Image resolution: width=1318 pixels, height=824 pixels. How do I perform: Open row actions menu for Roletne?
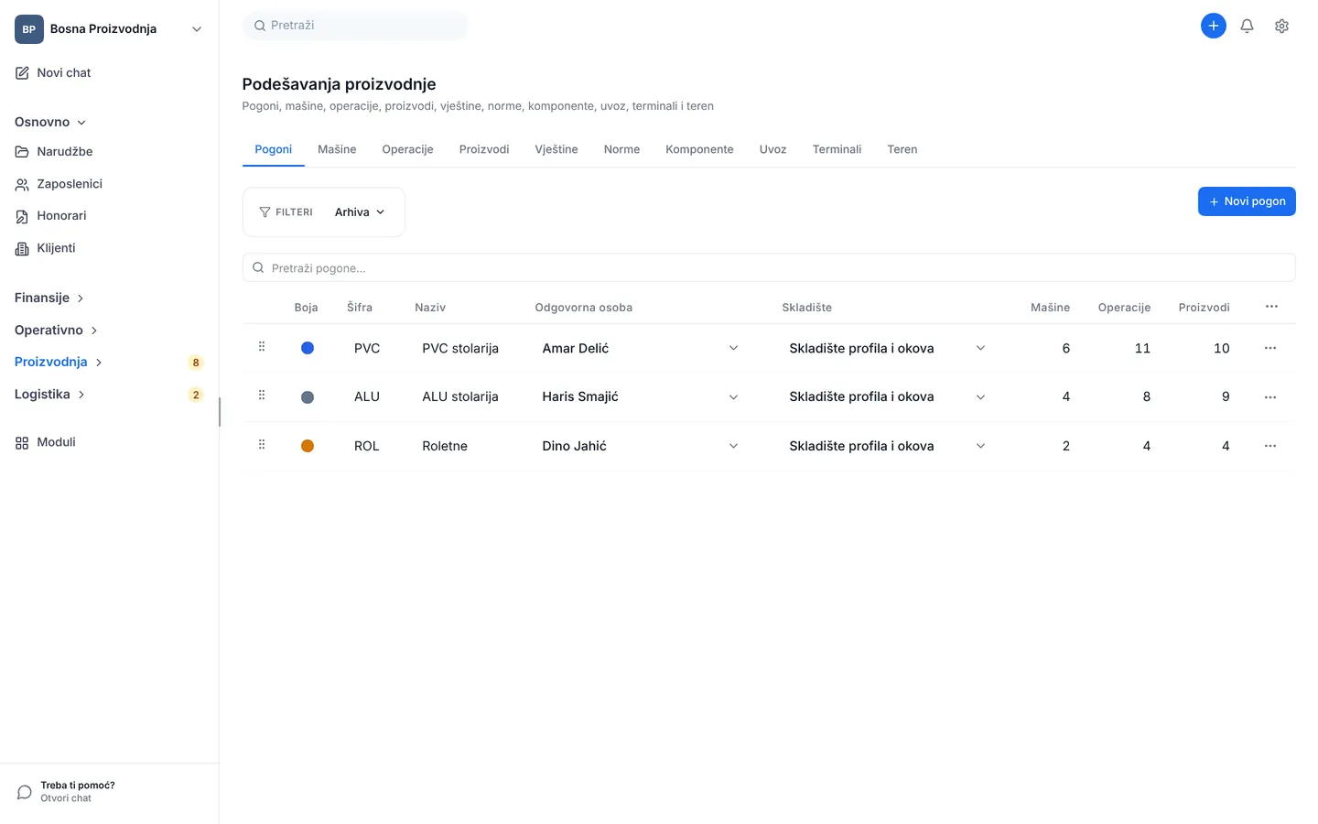click(1270, 446)
